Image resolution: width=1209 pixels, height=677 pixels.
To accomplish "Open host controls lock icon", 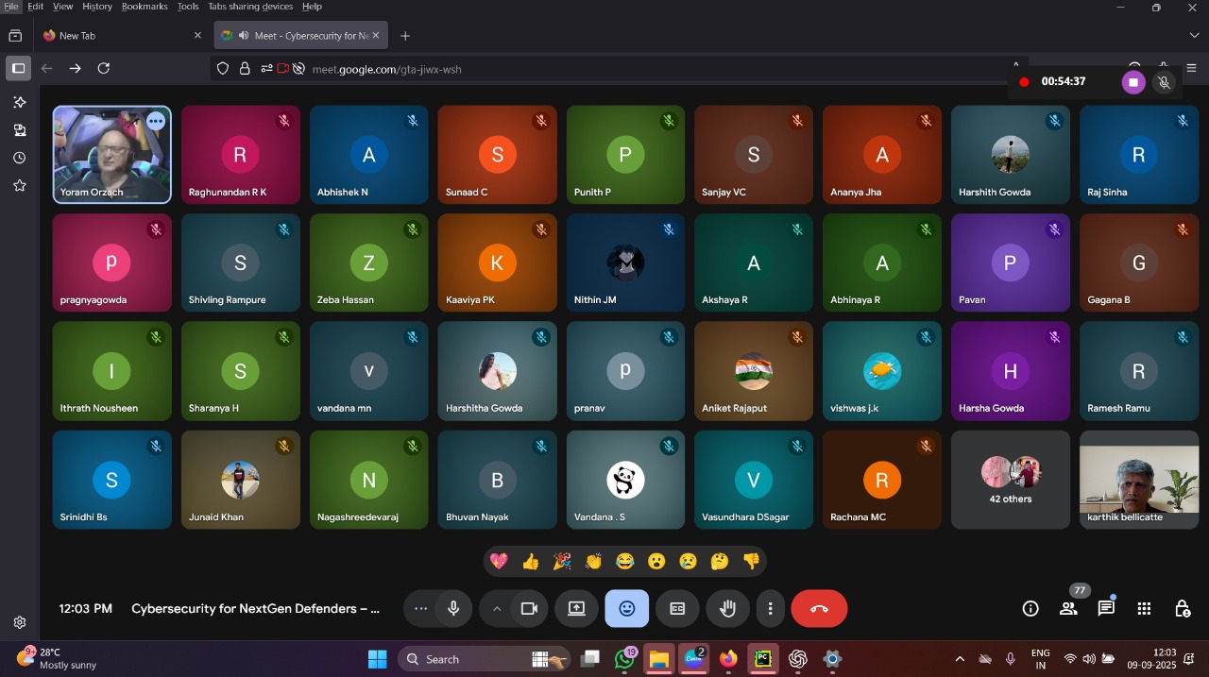I will (x=1182, y=609).
